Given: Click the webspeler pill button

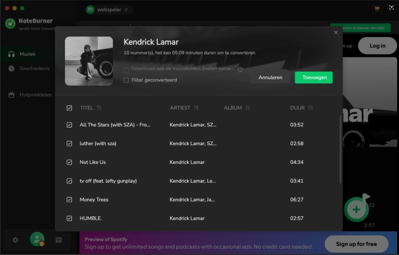Looking at the screenshot, I should click(x=109, y=10).
